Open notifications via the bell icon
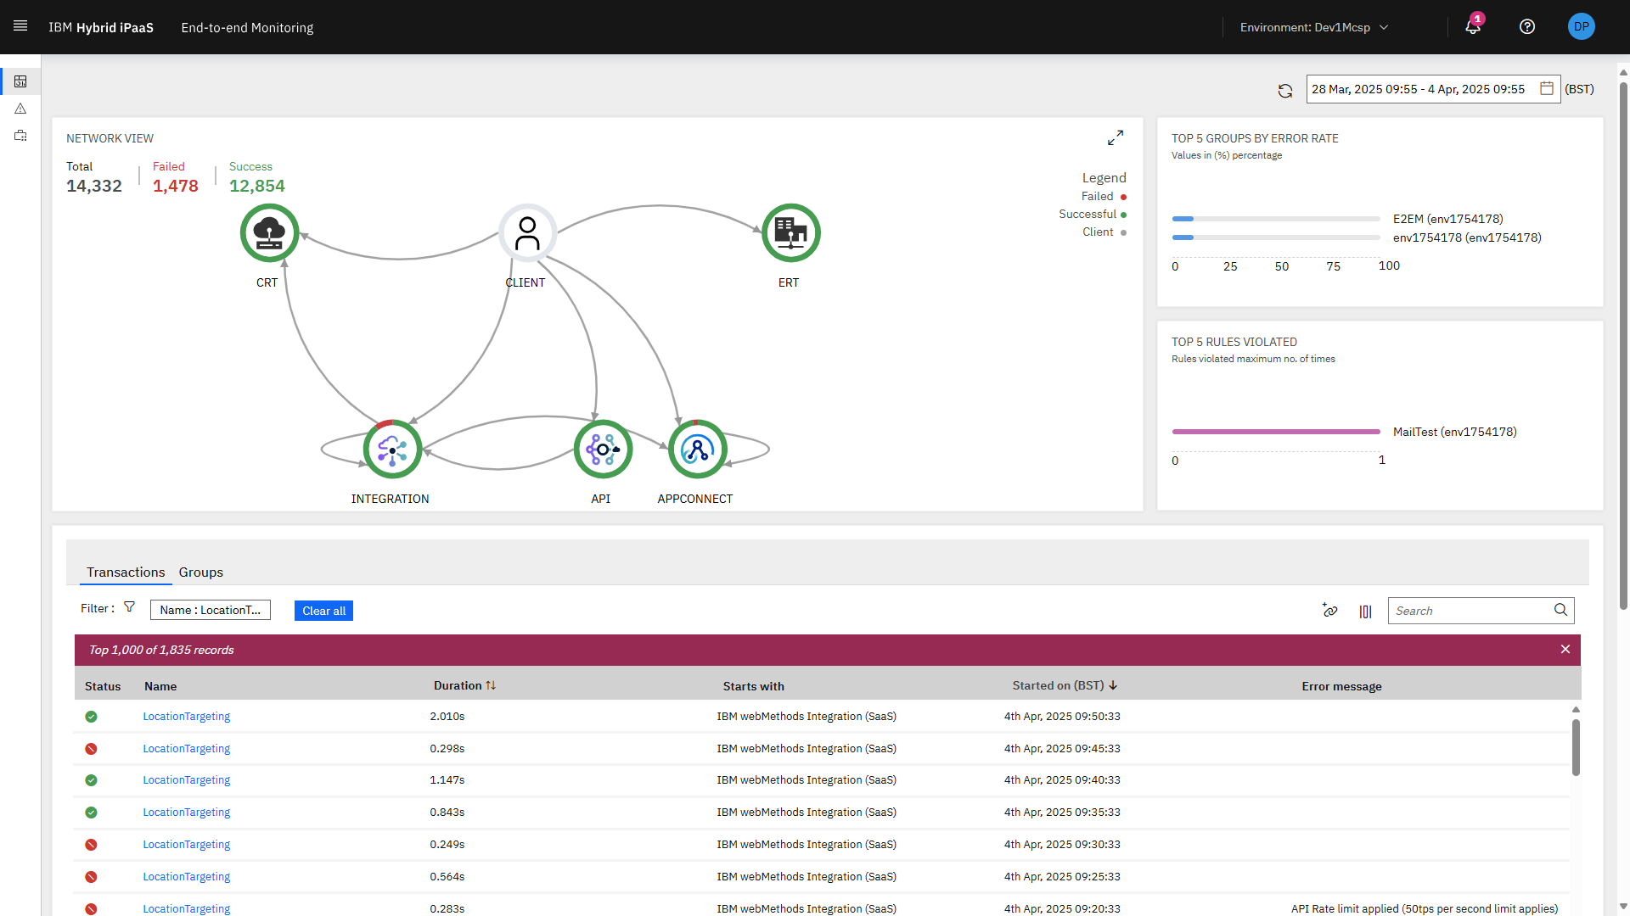Viewport: 1630px width, 916px height. pos(1473,27)
